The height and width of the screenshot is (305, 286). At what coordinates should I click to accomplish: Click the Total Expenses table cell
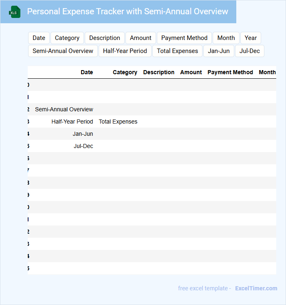(x=118, y=122)
